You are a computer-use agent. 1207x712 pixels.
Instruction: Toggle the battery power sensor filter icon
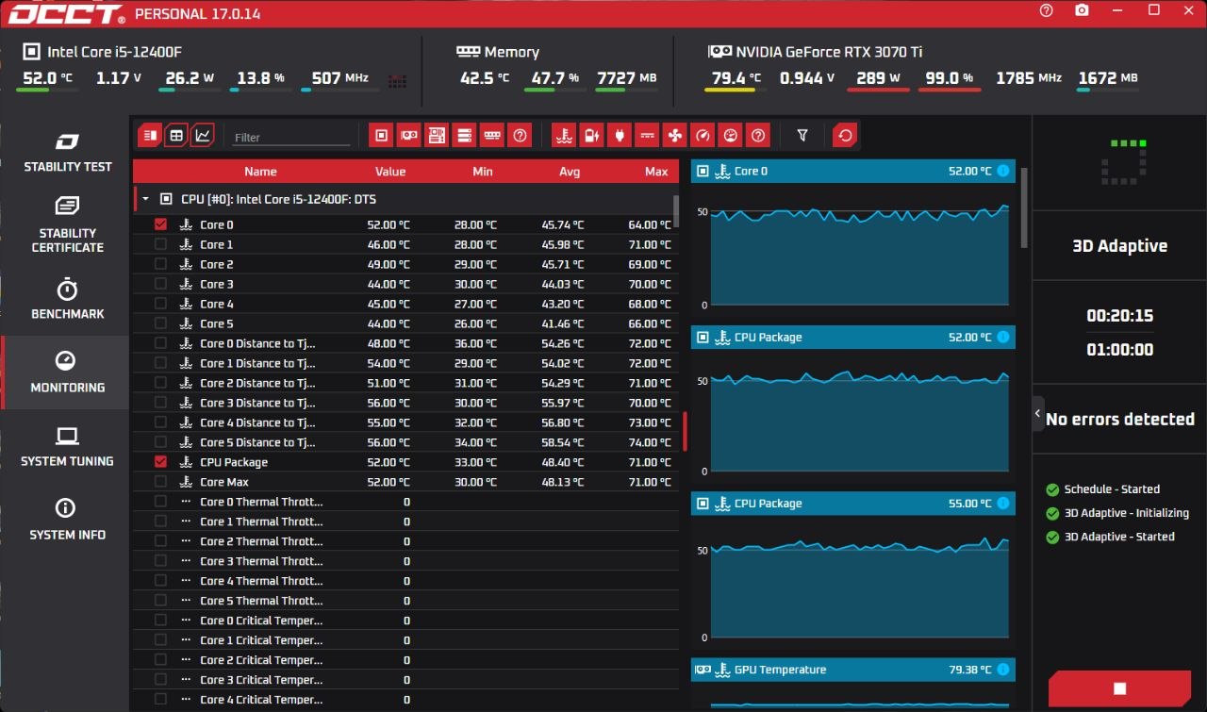pyautogui.click(x=591, y=136)
